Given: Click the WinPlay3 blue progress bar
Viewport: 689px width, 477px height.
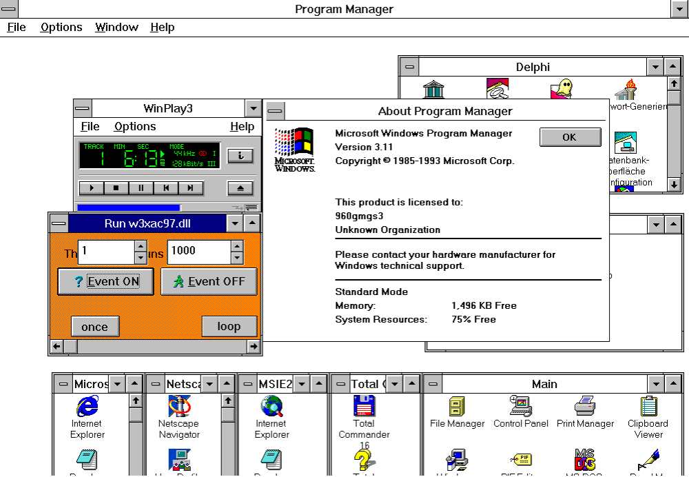Looking at the screenshot, I should 129,207.
